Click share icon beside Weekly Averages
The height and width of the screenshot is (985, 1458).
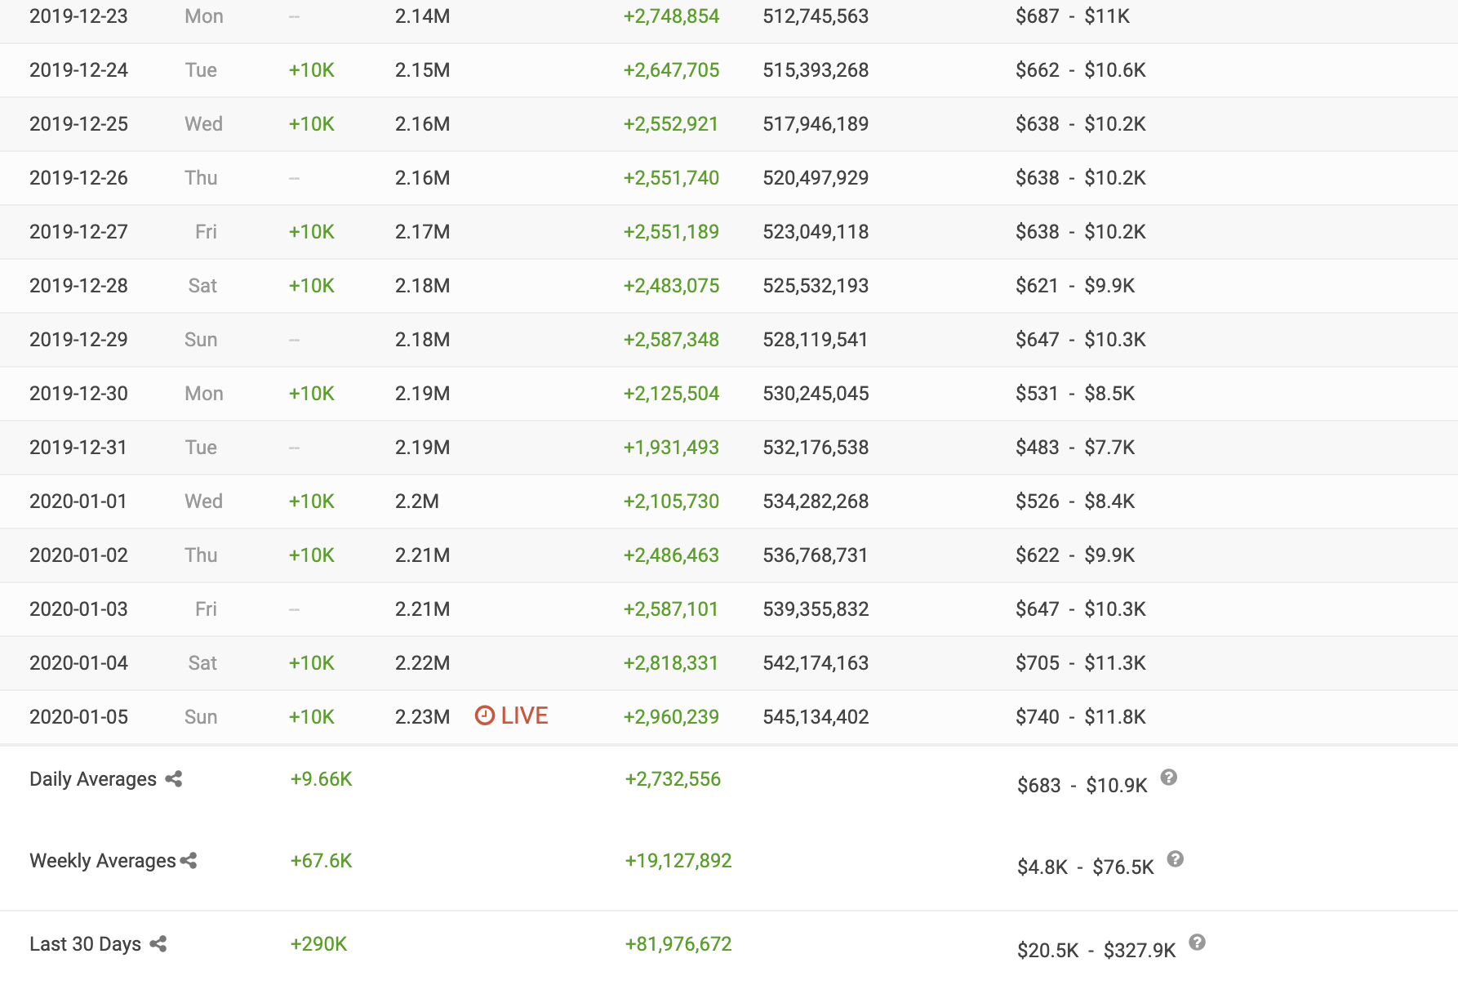[x=189, y=861]
